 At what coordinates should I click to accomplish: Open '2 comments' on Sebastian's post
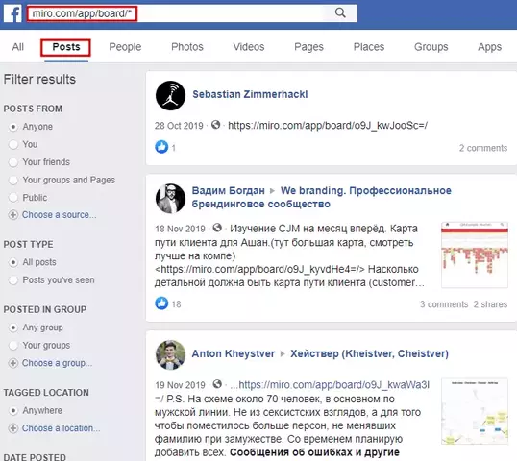[483, 148]
